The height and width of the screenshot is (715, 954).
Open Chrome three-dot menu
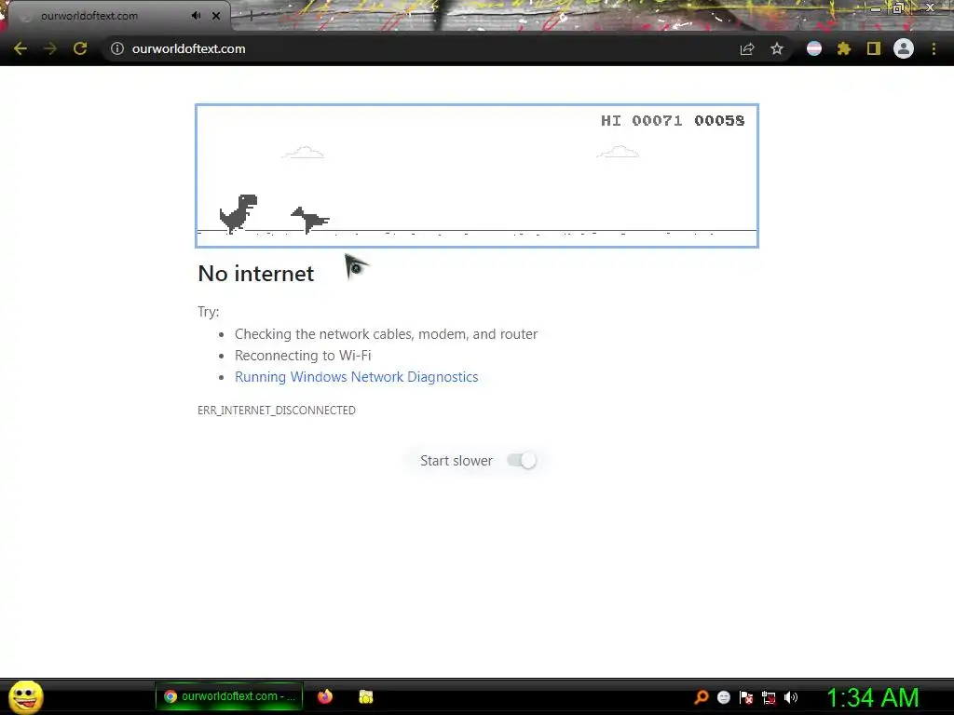(x=934, y=48)
